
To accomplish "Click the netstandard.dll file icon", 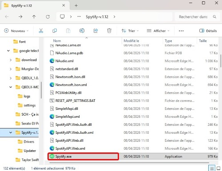I will (52, 69).
